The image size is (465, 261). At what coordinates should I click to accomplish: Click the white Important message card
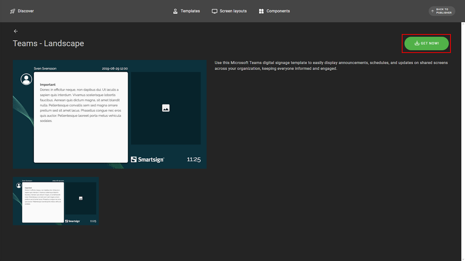[81, 117]
